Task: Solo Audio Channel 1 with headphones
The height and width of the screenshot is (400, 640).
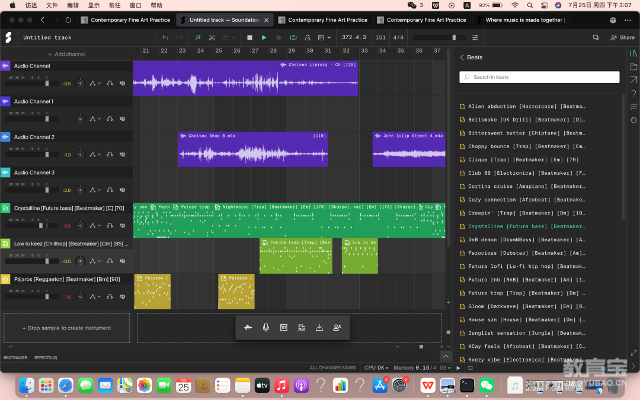Action: 110,119
